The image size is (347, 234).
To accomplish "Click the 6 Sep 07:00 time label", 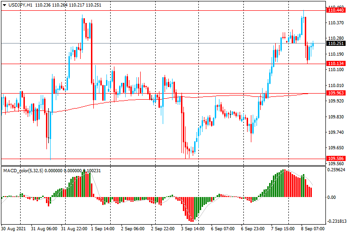I will pyautogui.click(x=223, y=229).
